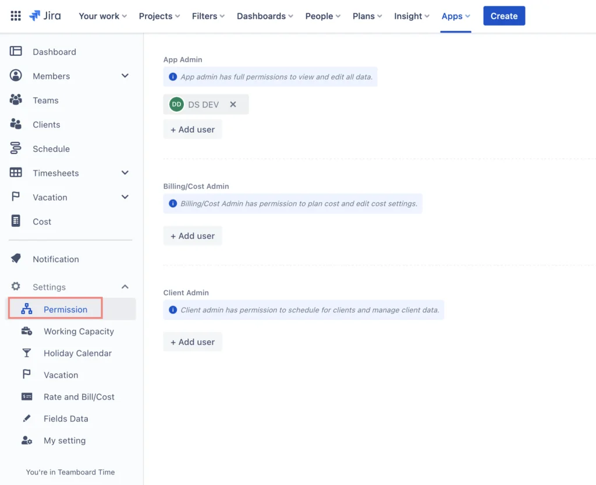596x485 pixels.
Task: Click the Client Admin heading
Action: (x=186, y=293)
